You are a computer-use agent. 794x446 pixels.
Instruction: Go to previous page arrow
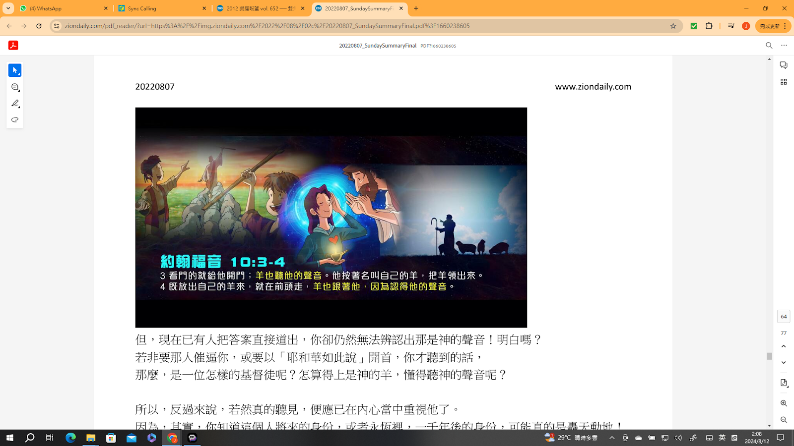784,346
